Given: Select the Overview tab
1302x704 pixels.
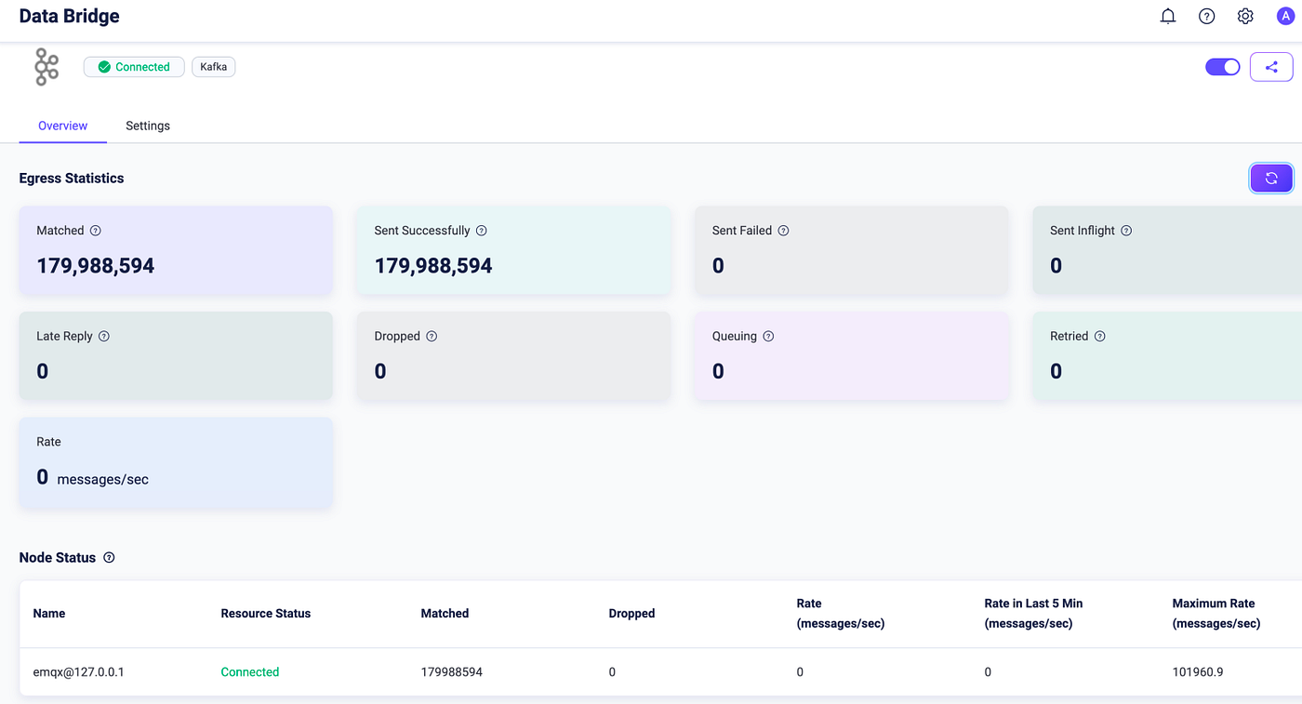Looking at the screenshot, I should [63, 126].
